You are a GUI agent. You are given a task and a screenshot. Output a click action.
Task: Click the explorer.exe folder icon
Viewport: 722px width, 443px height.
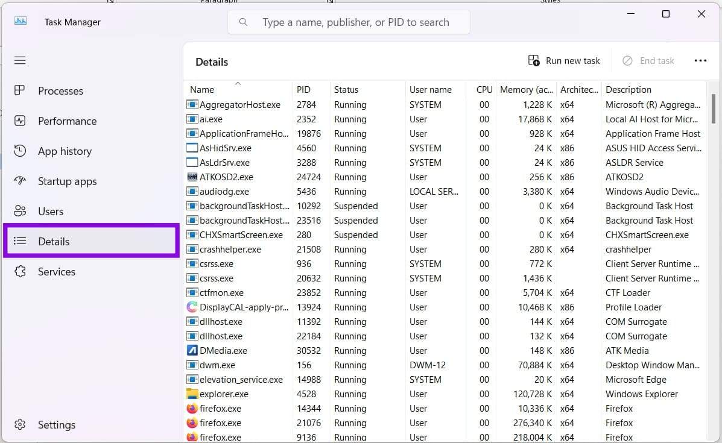coord(192,394)
